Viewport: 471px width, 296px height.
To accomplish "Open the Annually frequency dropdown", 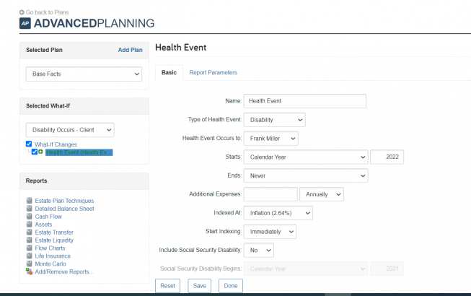I will pyautogui.click(x=322, y=194).
